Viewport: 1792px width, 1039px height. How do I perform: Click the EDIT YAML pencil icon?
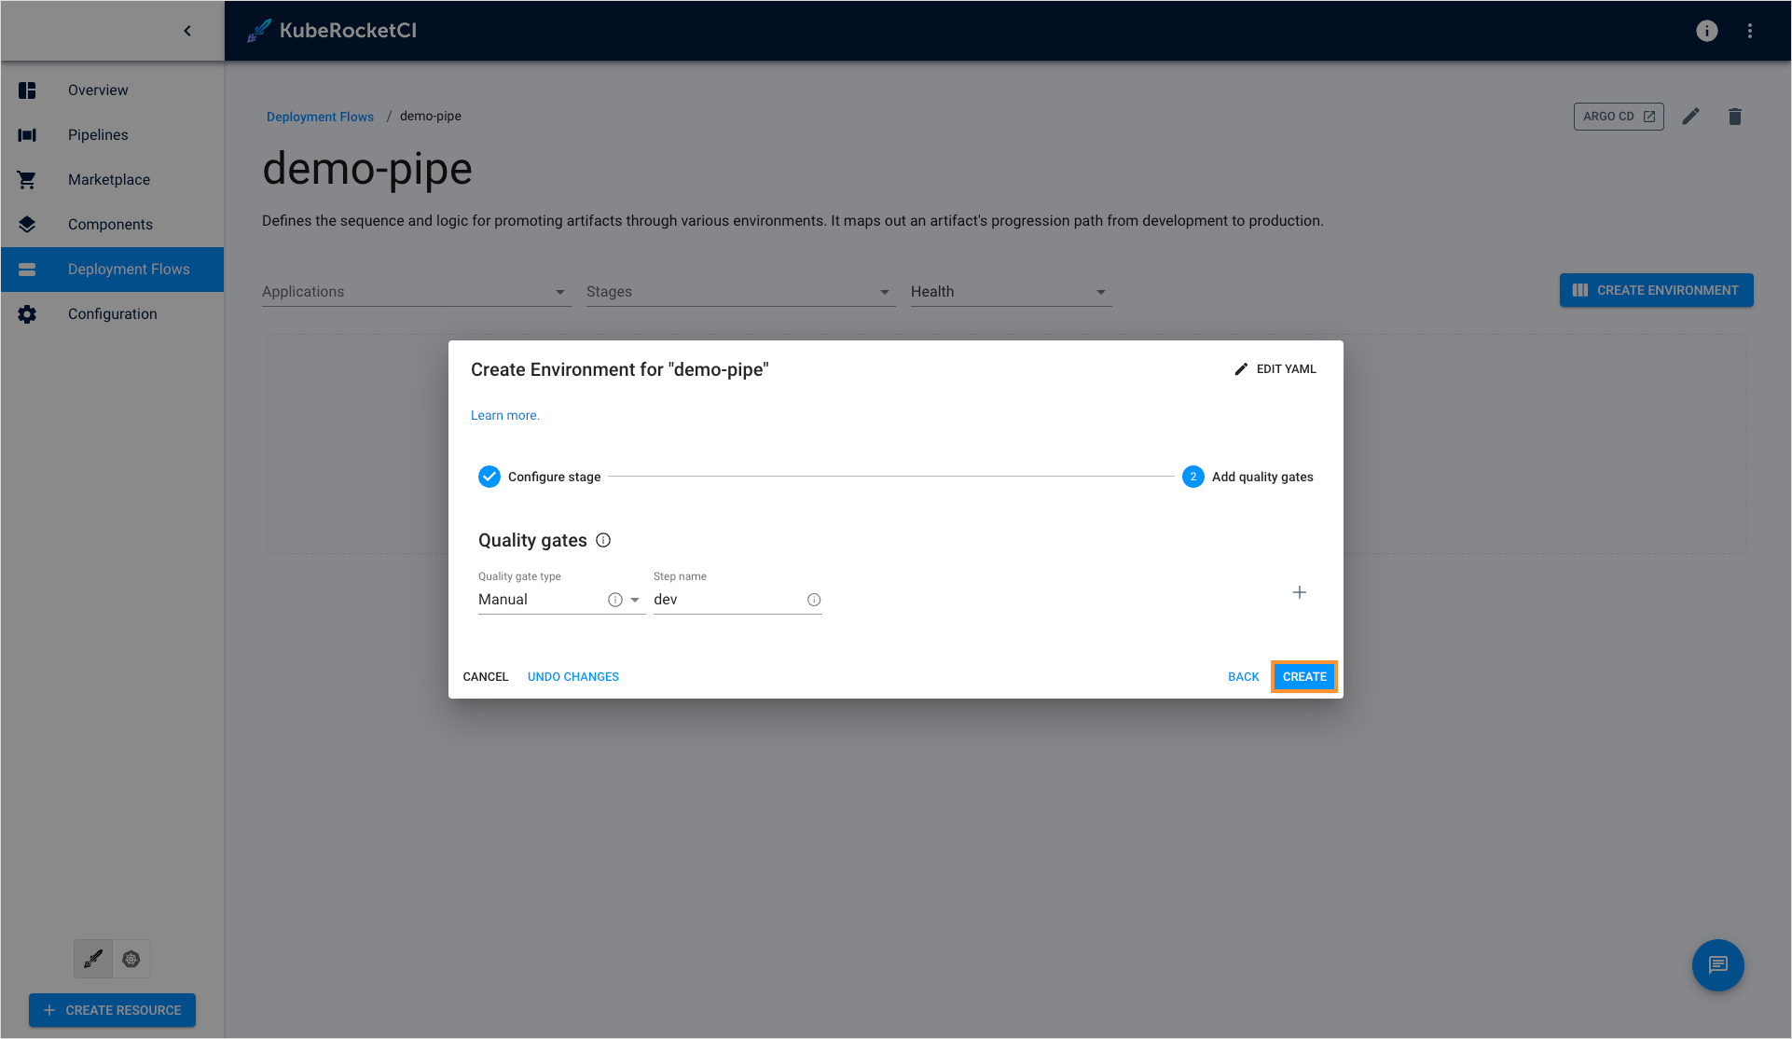1241,368
